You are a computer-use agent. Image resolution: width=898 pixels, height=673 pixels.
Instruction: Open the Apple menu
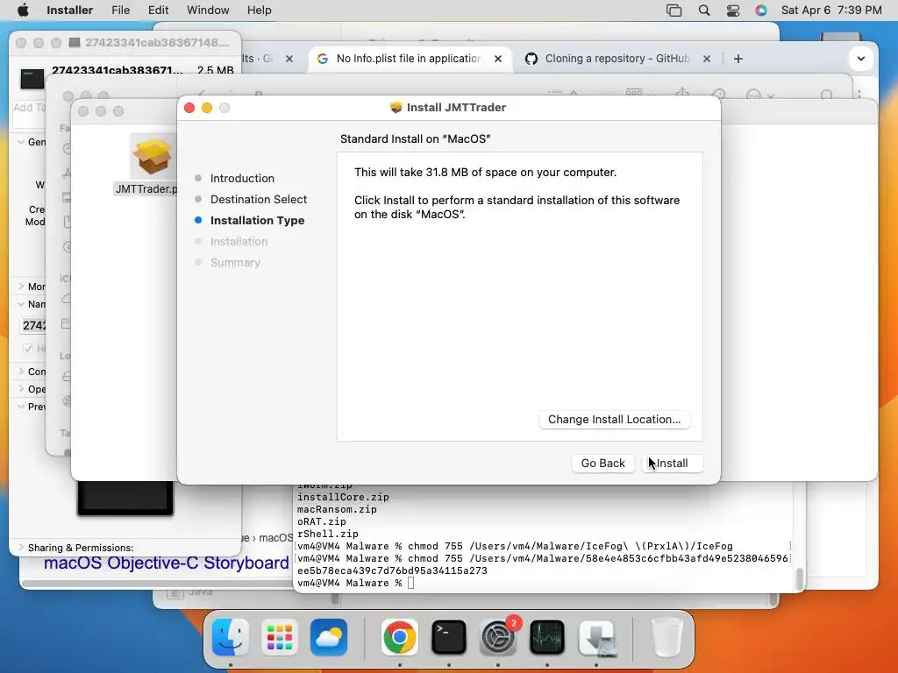[23, 11]
